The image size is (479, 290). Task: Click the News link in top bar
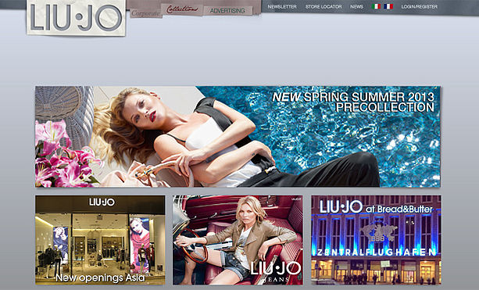pos(356,6)
